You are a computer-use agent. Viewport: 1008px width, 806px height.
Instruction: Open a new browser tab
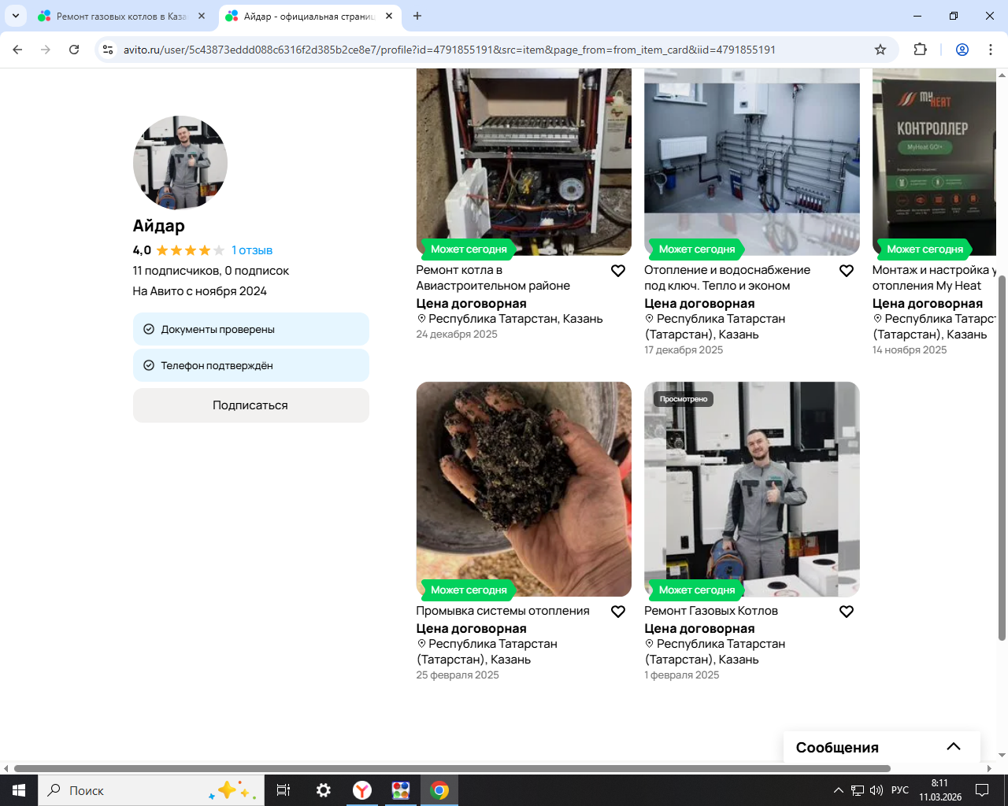click(x=417, y=16)
